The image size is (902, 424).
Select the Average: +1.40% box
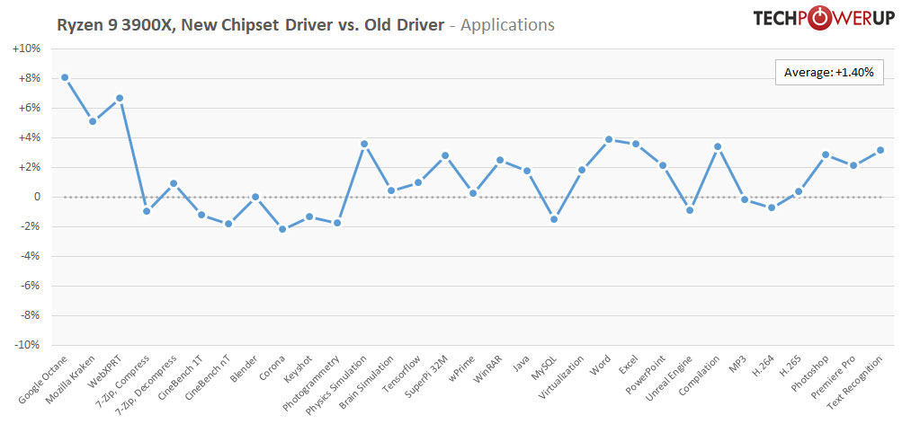pos(829,73)
